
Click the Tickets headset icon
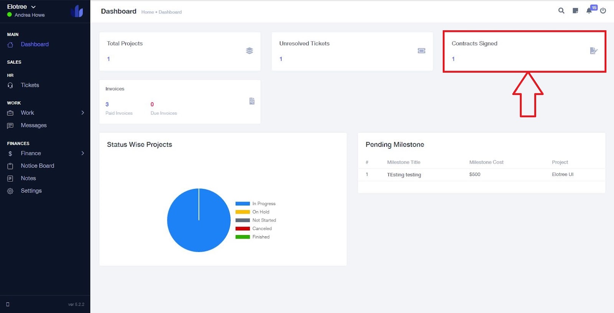coord(10,85)
